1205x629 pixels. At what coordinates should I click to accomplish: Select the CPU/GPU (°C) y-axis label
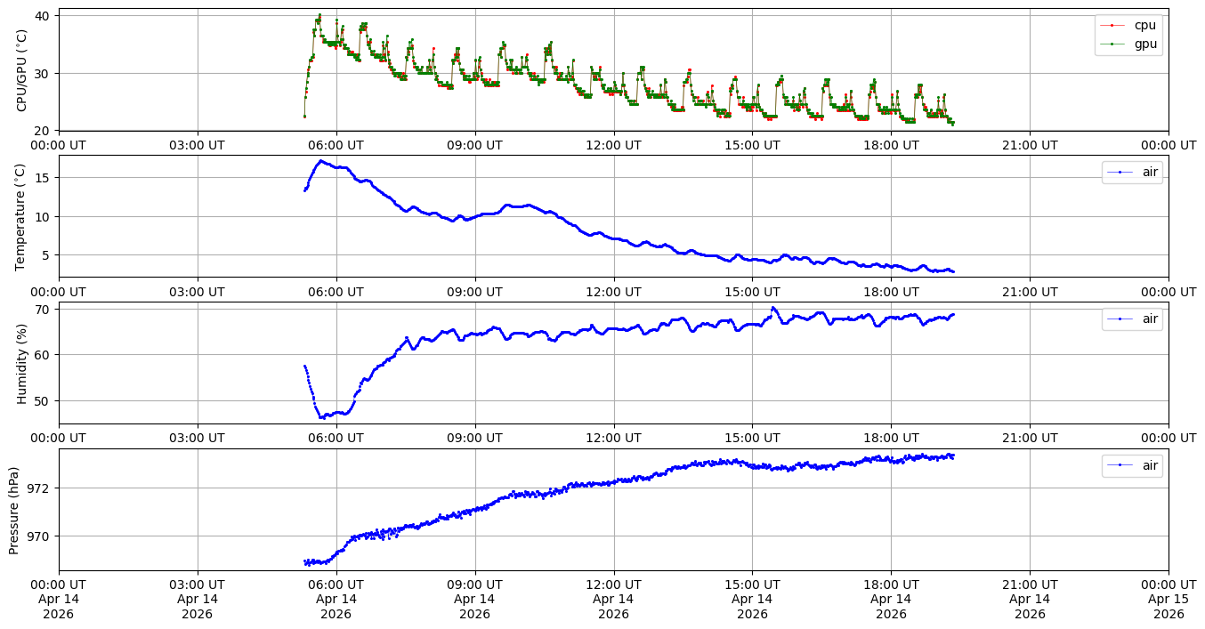click(x=22, y=70)
